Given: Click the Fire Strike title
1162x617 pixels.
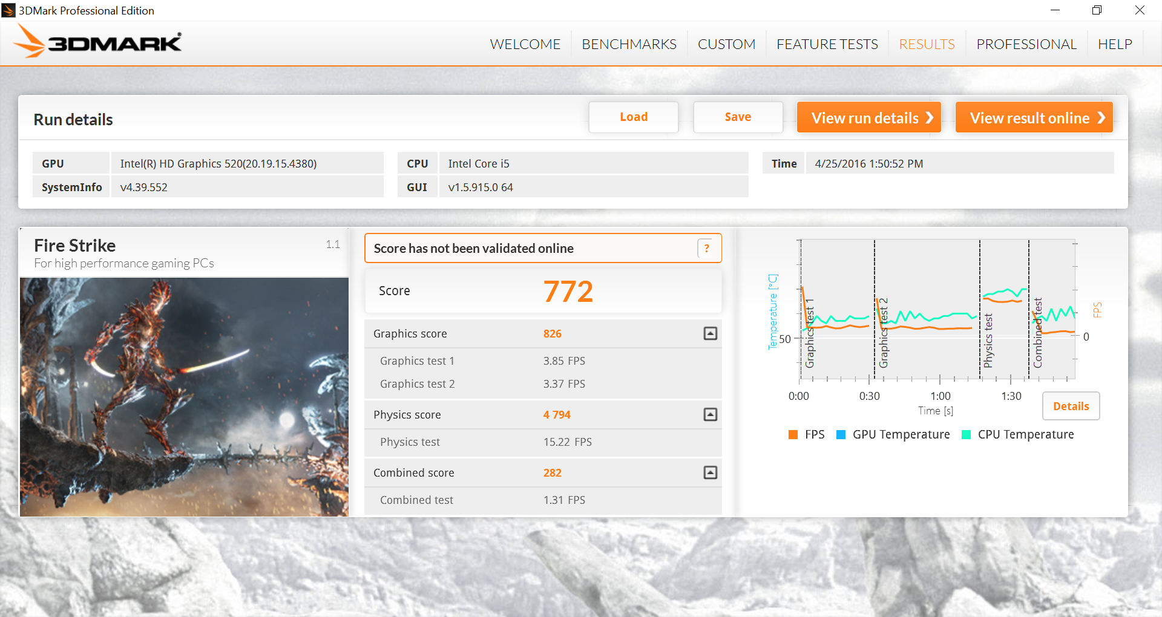Looking at the screenshot, I should click(x=75, y=245).
